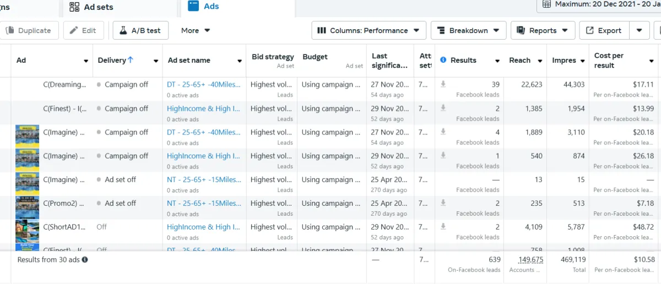The image size is (661, 284).
Task: Click download icon in $26.18 row
Action: pos(443,155)
